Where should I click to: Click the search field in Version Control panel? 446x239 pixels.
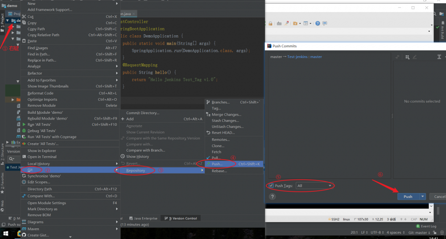pyautogui.click(x=14, y=159)
